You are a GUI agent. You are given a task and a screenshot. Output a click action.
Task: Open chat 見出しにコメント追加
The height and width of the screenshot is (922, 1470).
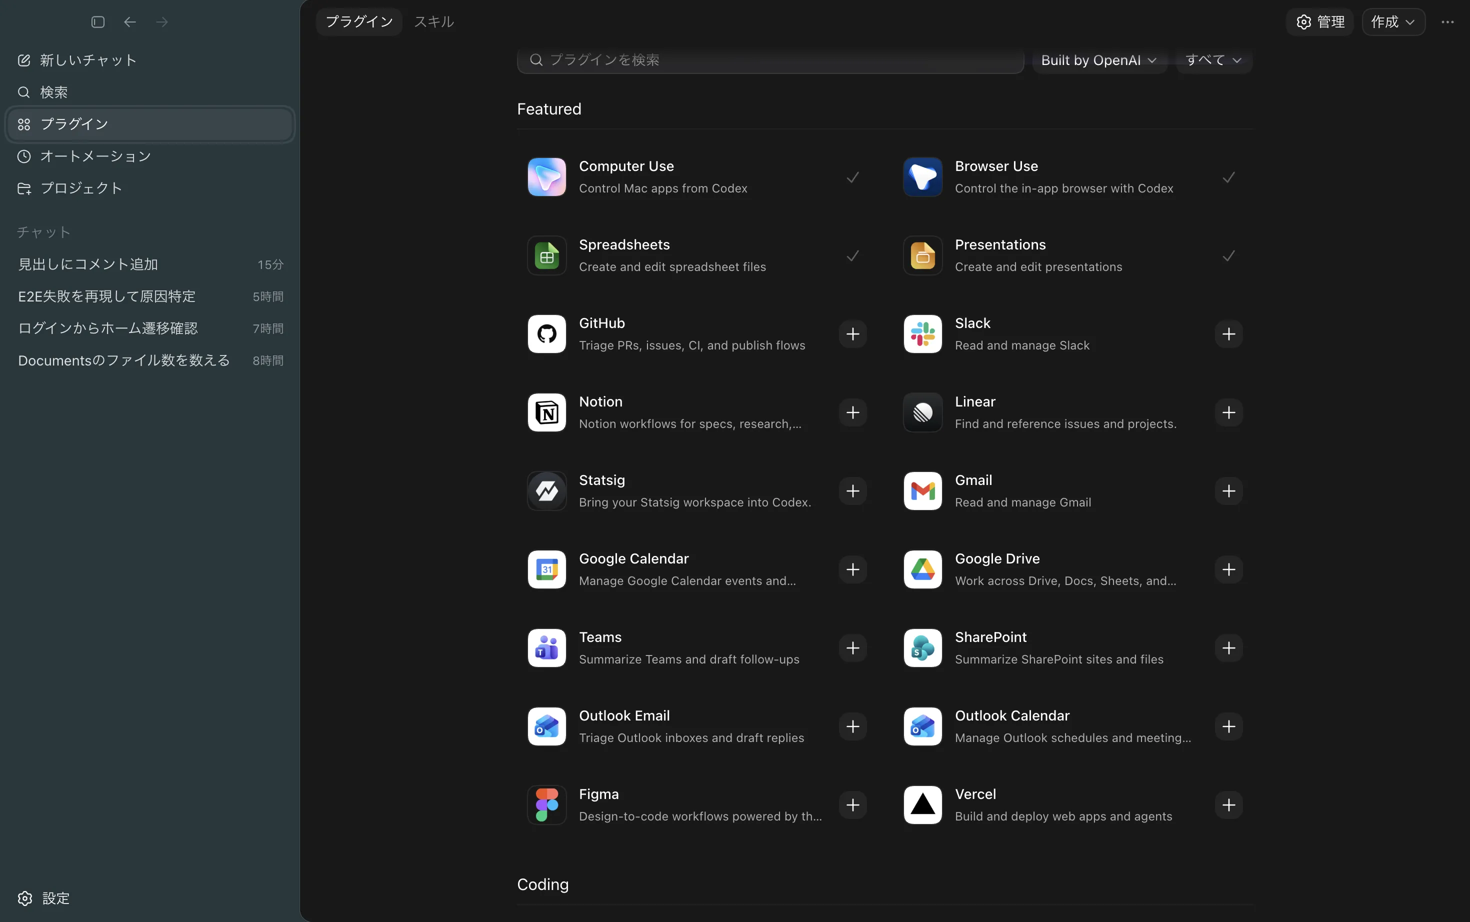point(150,264)
